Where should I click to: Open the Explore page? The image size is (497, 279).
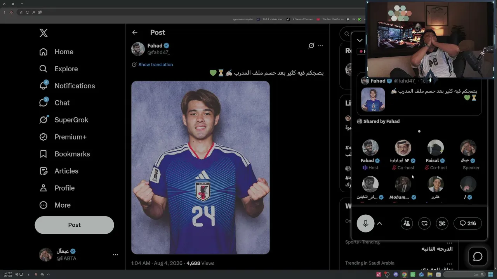[59, 69]
